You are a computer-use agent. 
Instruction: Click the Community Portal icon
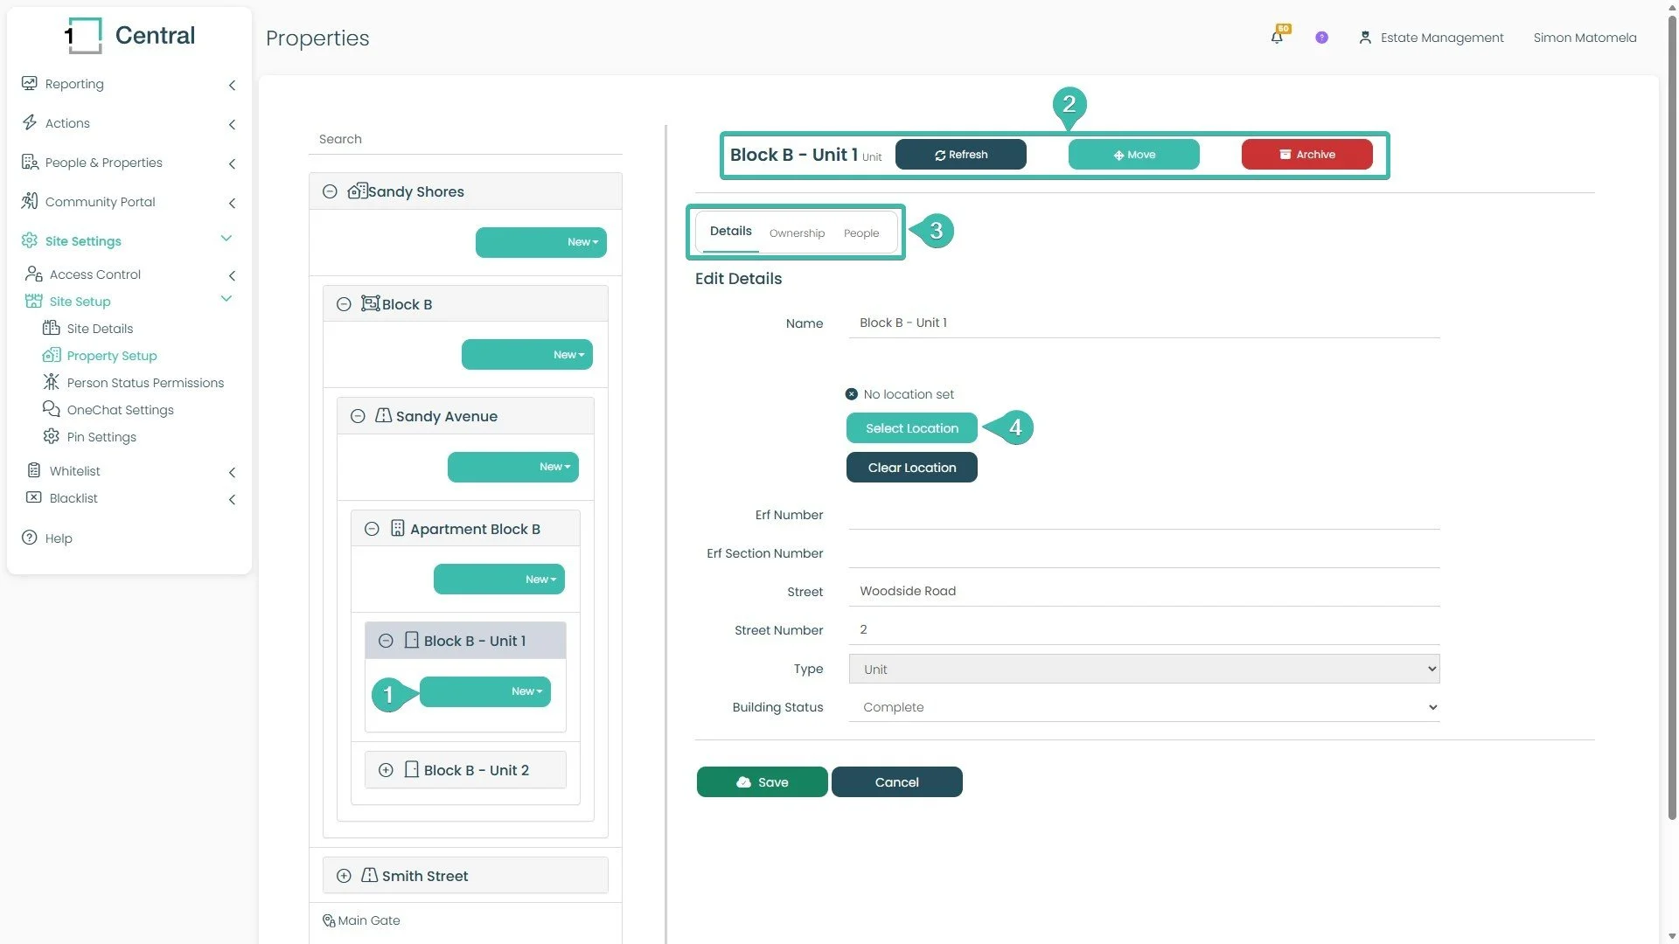tap(30, 201)
